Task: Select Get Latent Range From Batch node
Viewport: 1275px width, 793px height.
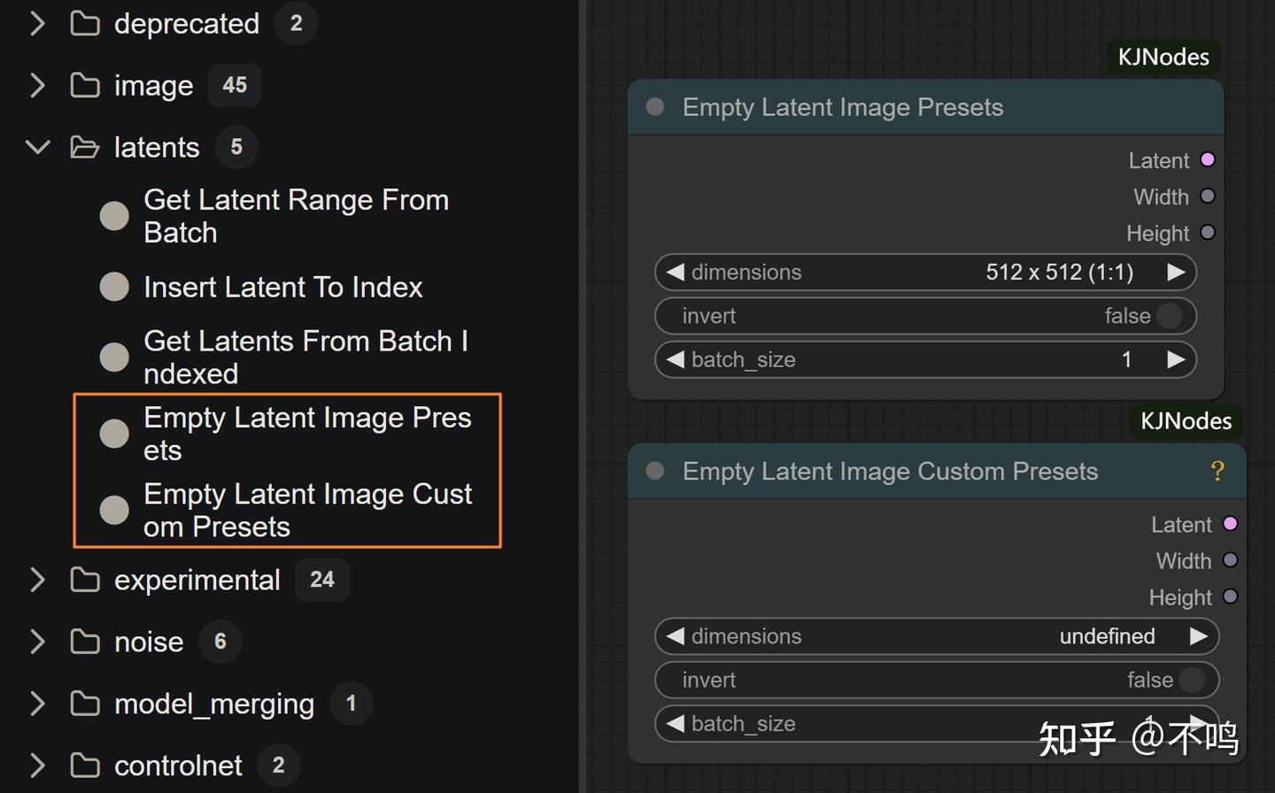Action: [296, 216]
